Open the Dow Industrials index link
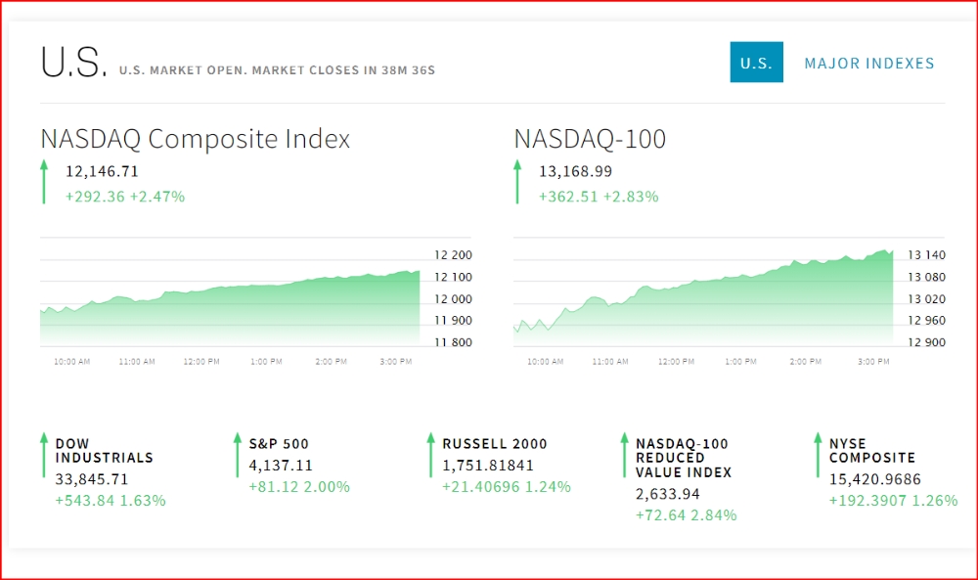The image size is (978, 580). tap(104, 451)
